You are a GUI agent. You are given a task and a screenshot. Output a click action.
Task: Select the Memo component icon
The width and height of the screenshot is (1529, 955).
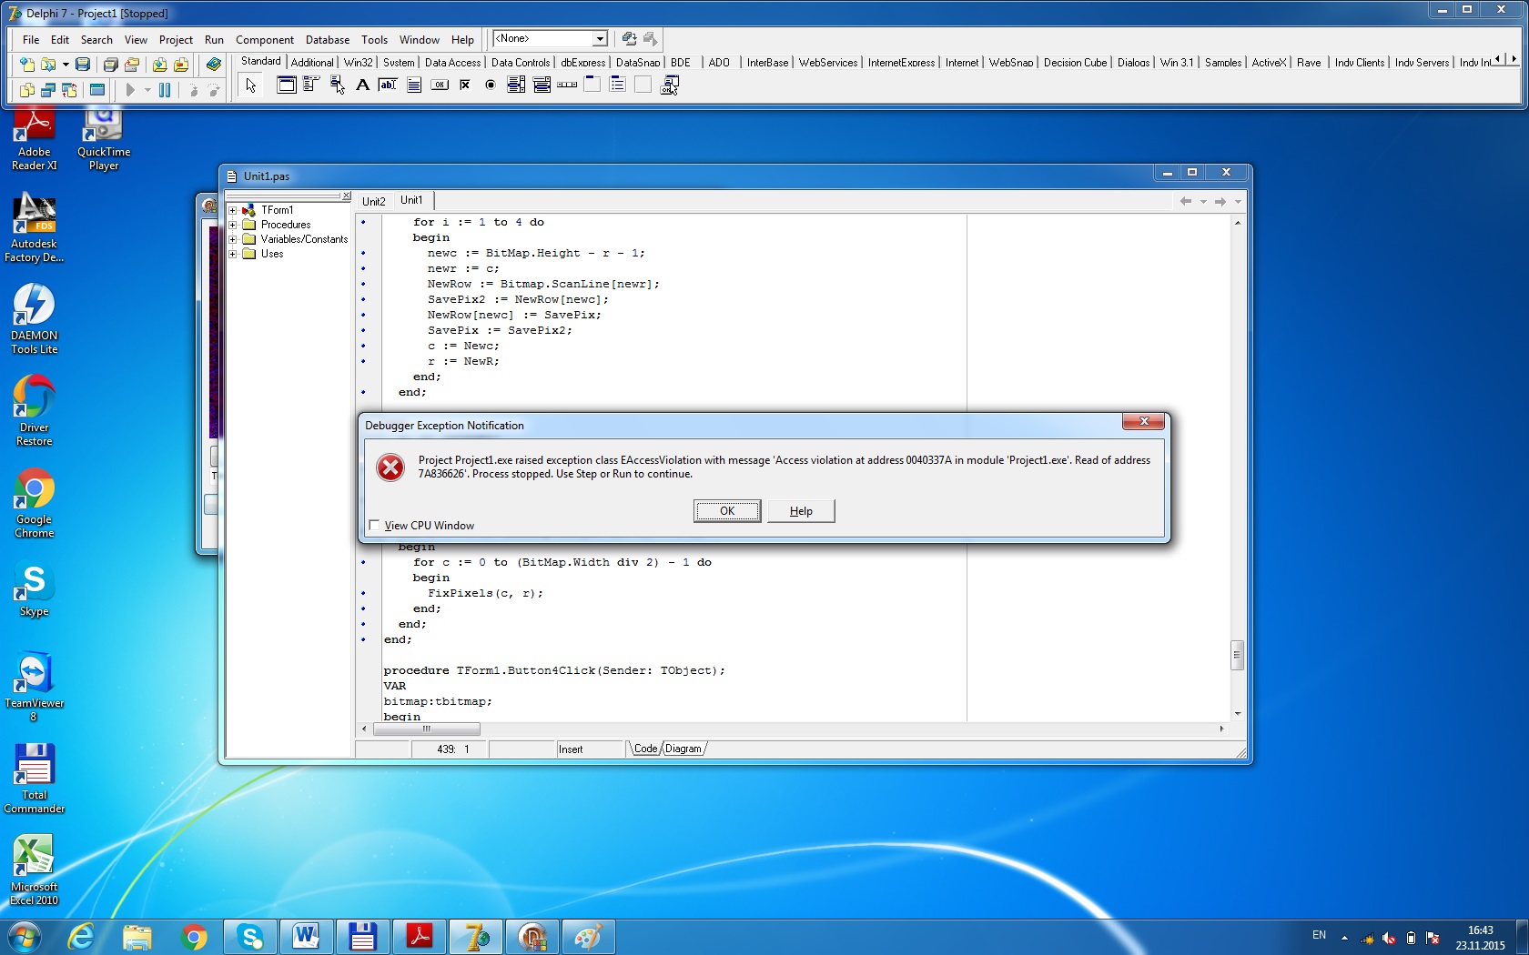(413, 85)
